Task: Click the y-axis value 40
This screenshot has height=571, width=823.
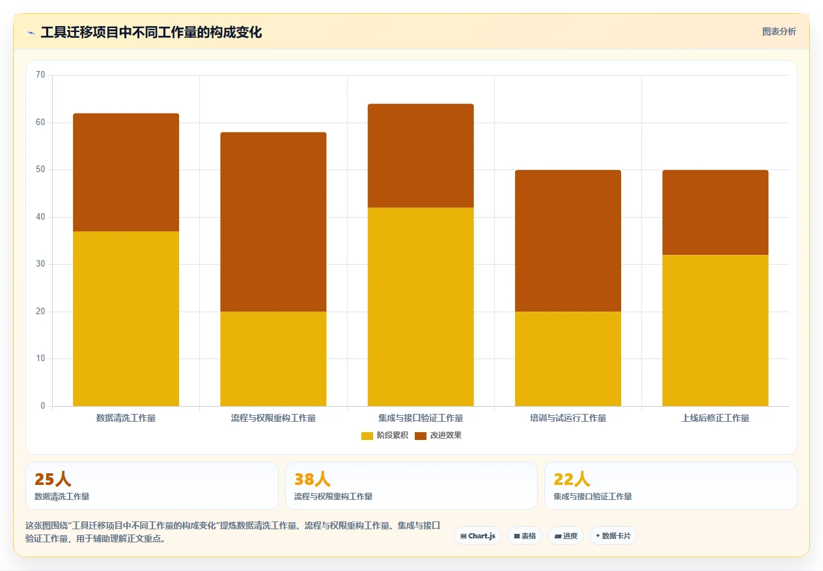Action: 40,217
